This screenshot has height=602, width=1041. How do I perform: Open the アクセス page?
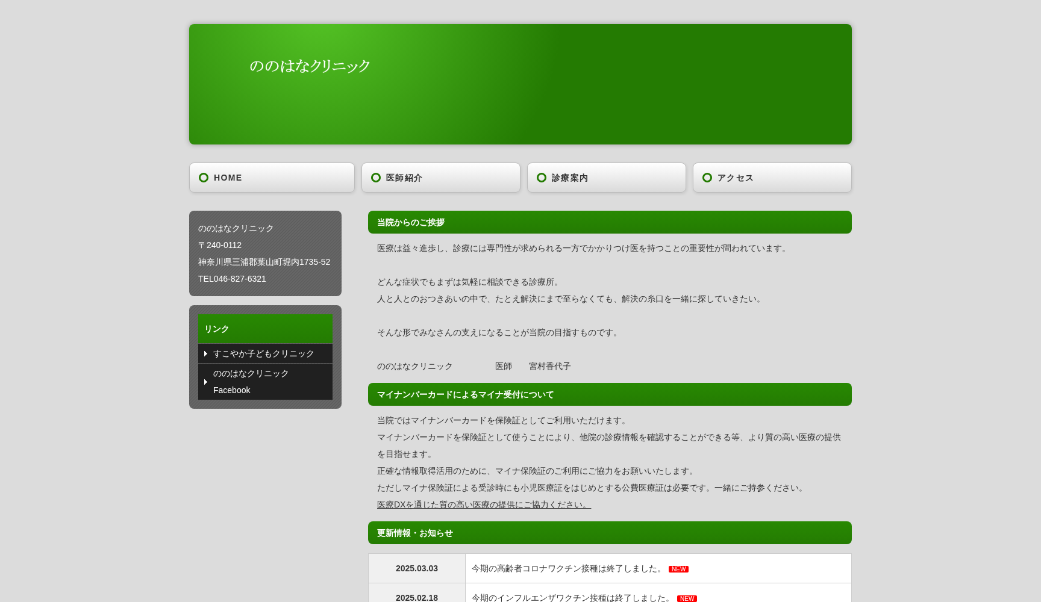pos(735,178)
